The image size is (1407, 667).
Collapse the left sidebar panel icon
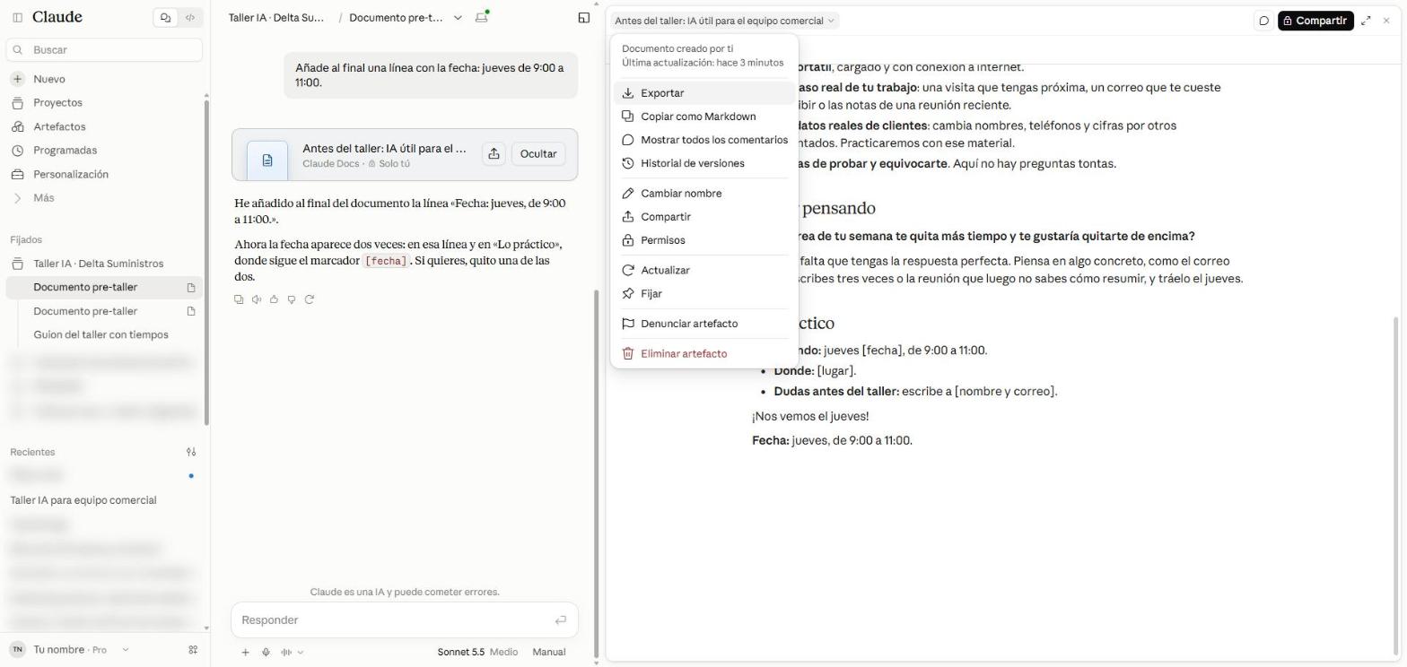coord(17,17)
